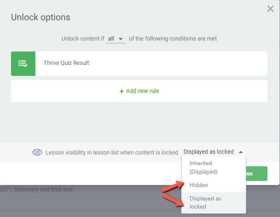Click the up arrow beside Displayed as locked
The width and height of the screenshot is (280, 217).
(241, 152)
